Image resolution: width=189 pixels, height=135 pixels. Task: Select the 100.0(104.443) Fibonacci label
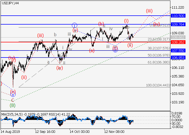point(158,85)
